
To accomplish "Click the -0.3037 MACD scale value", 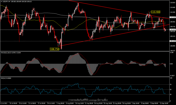I will pyautogui.click(x=172, y=76).
